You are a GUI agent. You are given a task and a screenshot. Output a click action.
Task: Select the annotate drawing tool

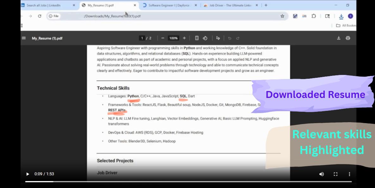pyautogui.click(x=218, y=38)
